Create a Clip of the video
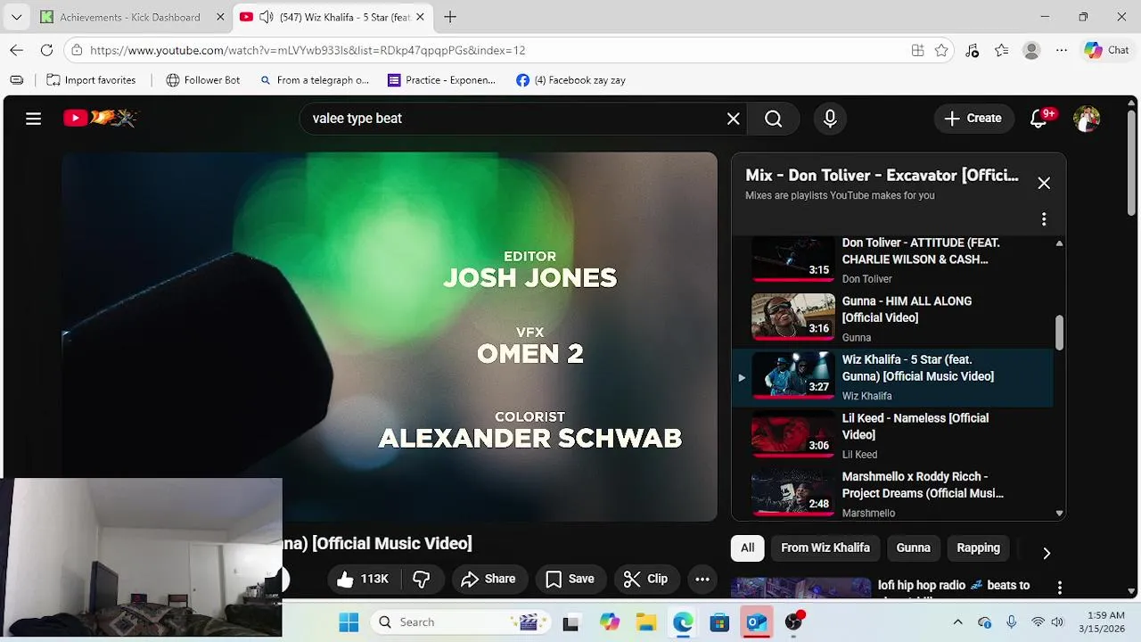Image resolution: width=1141 pixels, height=642 pixels. pyautogui.click(x=646, y=579)
